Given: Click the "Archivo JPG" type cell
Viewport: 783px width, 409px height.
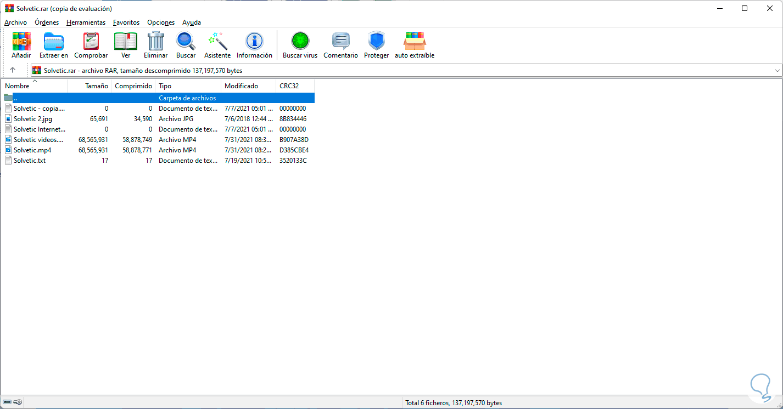Looking at the screenshot, I should pos(176,119).
